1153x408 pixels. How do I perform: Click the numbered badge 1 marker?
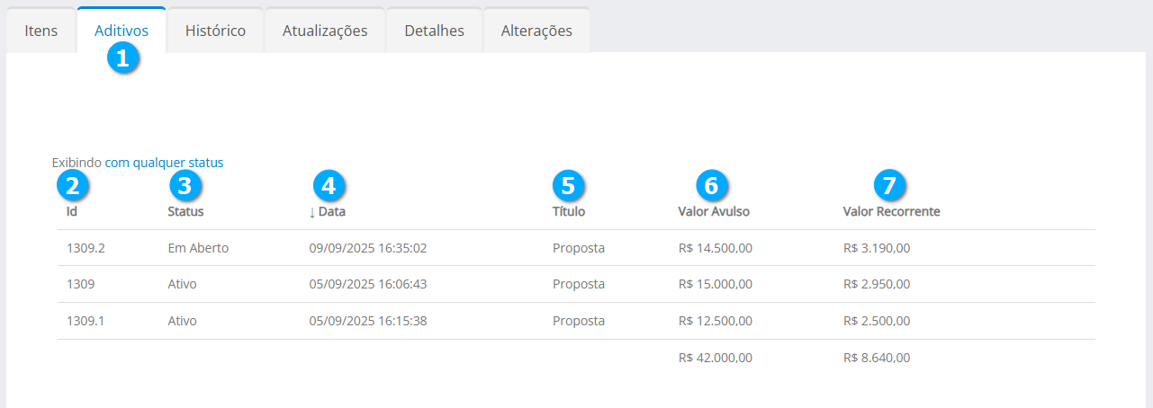coord(123,58)
